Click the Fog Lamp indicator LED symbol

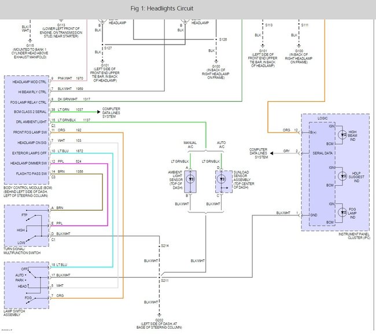coord(342,212)
